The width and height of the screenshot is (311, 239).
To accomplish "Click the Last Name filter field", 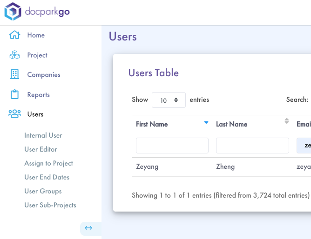I will pos(252,146).
